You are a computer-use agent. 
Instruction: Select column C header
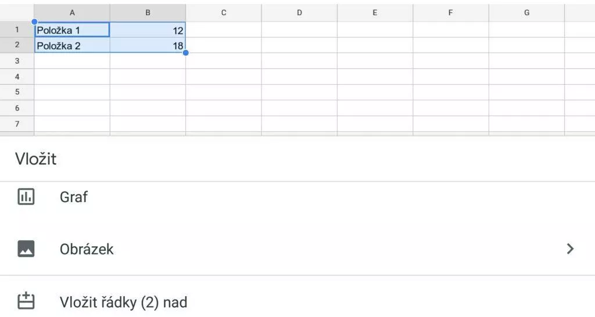tap(224, 13)
